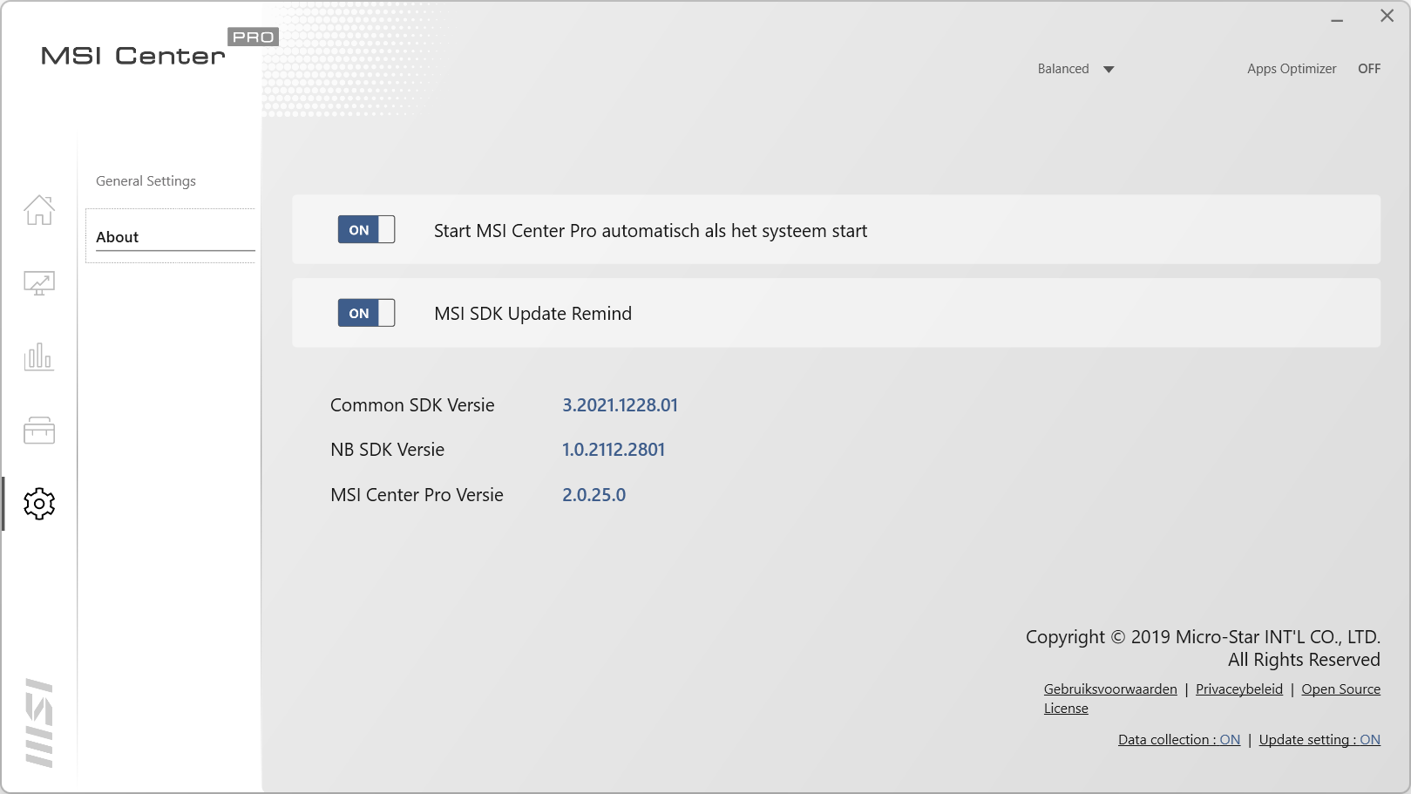
Task: Open the General Settings tab
Action: [x=146, y=181]
